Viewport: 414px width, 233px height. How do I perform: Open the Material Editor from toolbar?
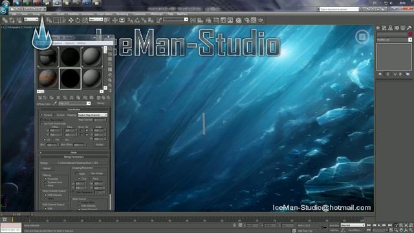click(239, 20)
